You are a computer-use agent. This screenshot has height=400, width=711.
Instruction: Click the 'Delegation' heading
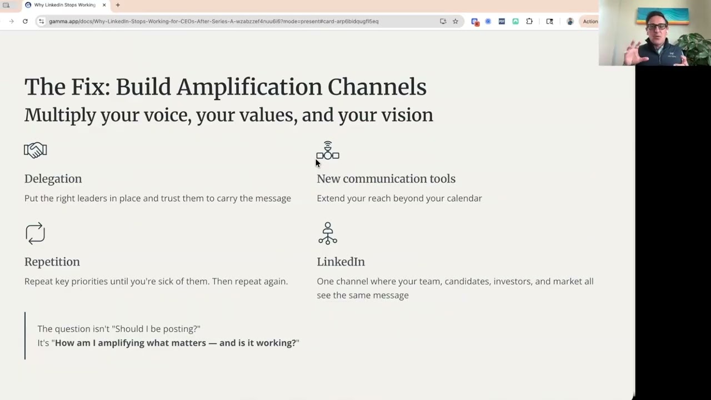[53, 179]
